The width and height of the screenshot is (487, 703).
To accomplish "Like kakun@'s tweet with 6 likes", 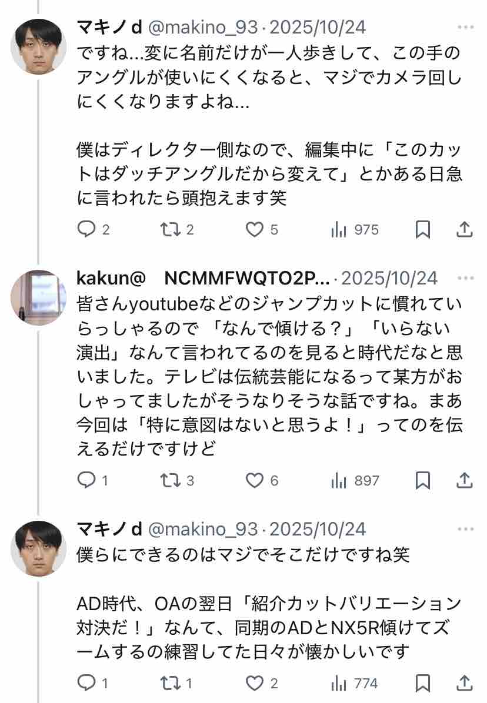I will [262, 481].
